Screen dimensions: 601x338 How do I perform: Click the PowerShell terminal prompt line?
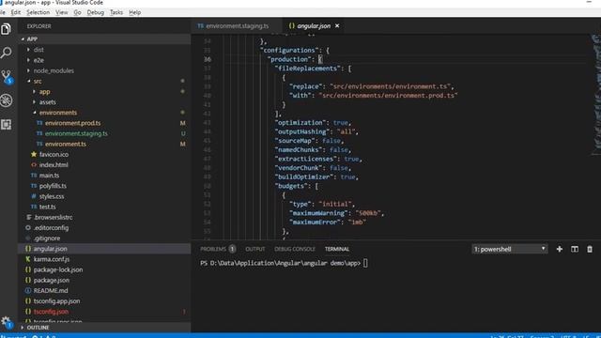[x=284, y=263]
